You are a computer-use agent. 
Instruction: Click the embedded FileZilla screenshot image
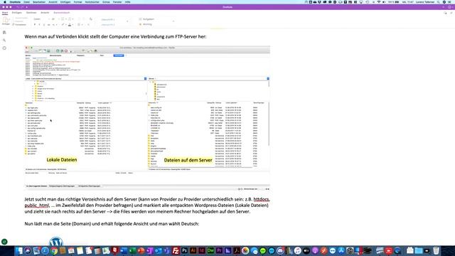click(147, 118)
